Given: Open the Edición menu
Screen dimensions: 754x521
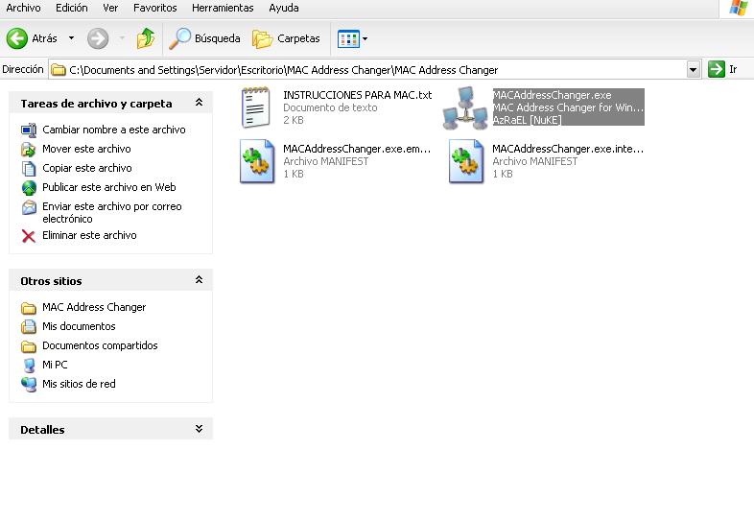Looking at the screenshot, I should (x=72, y=8).
